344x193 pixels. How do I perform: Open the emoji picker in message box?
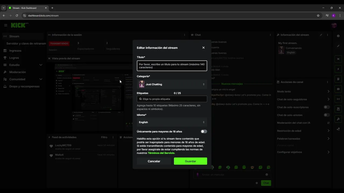coord(267,175)
